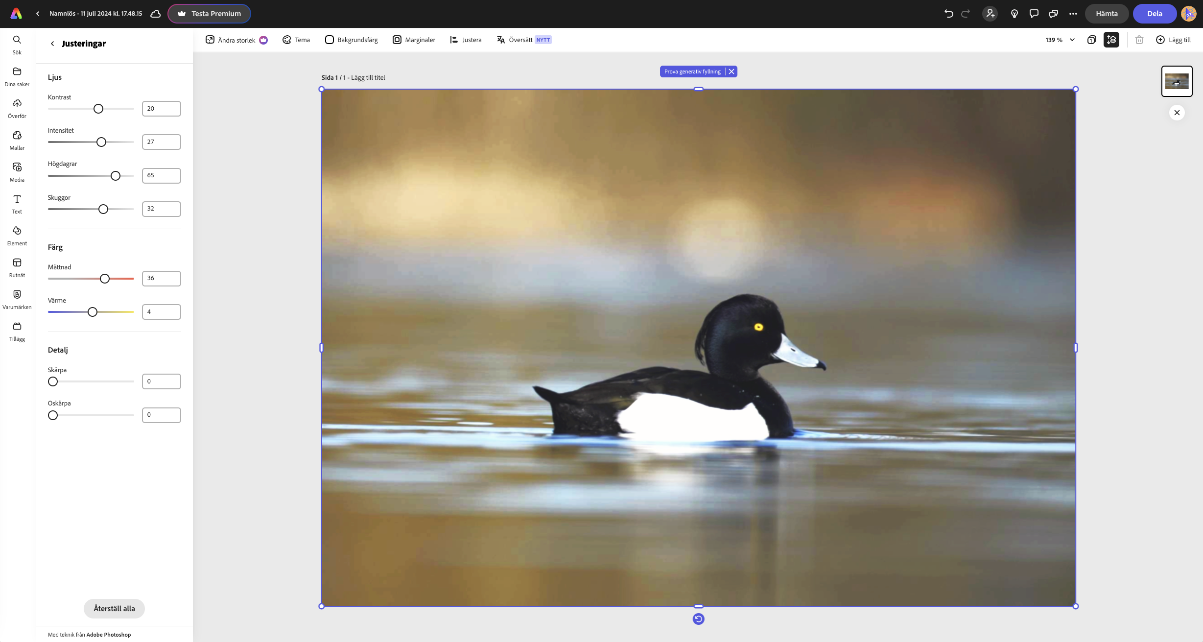This screenshot has height=642, width=1203.
Task: Go back from the Justeringar panel
Action: point(52,44)
